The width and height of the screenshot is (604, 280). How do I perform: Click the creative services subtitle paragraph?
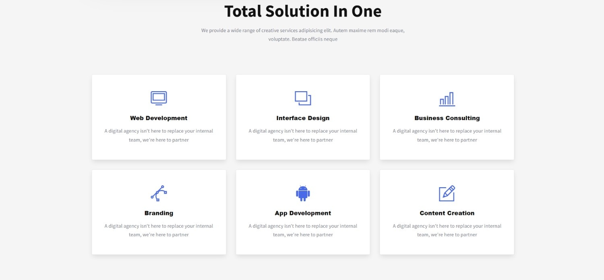pos(303,35)
